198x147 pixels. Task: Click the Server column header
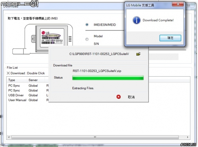click(x=36, y=80)
